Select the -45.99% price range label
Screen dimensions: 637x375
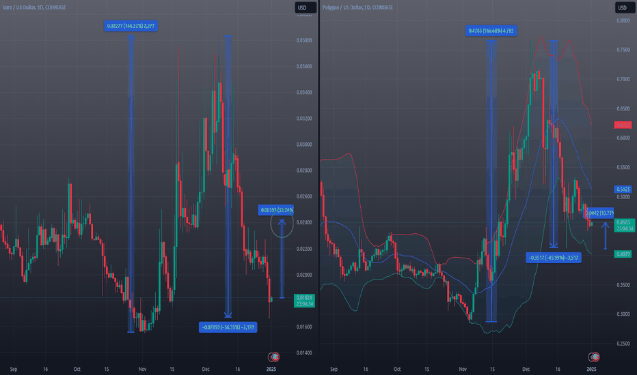click(x=554, y=258)
